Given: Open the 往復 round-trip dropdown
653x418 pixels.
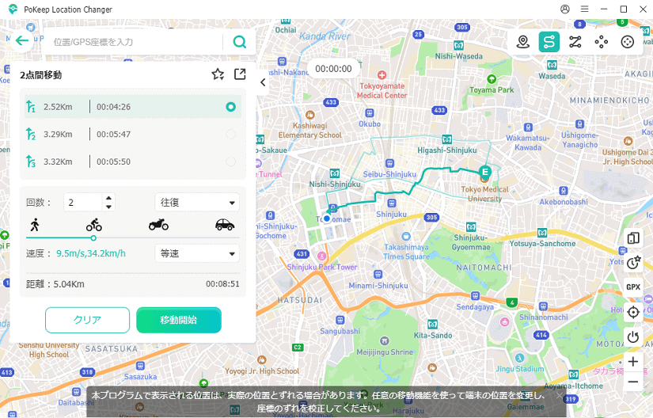Looking at the screenshot, I should (197, 203).
